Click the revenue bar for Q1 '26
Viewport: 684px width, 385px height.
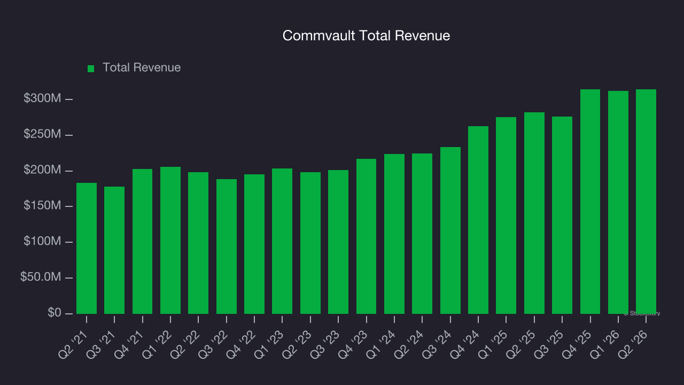click(618, 202)
